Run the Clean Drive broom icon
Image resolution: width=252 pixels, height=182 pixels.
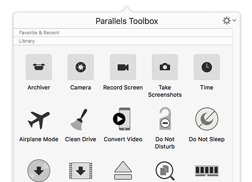coord(79,120)
